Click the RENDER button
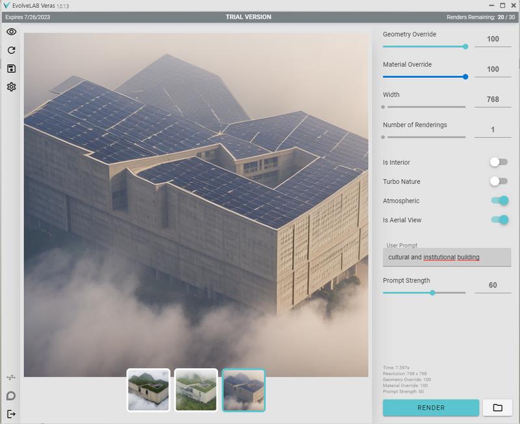 [431, 408]
